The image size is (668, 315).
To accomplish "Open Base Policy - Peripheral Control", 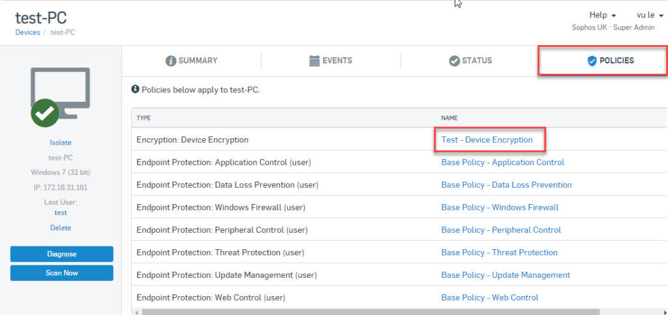I will [x=501, y=230].
